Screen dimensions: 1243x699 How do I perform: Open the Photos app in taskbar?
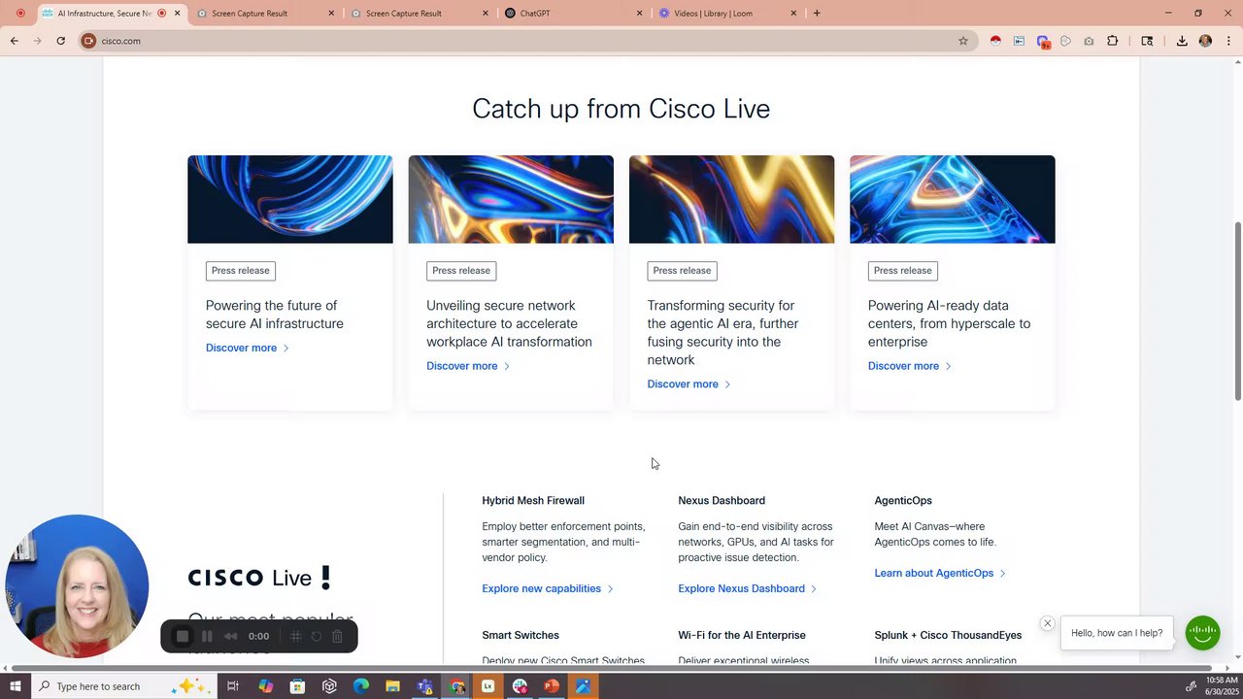click(583, 686)
